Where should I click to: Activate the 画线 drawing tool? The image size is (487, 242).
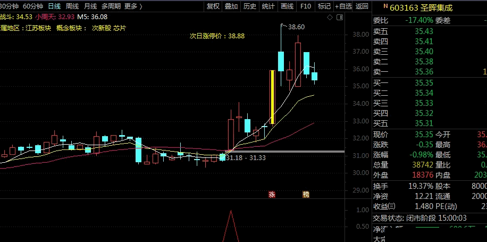pos(287,6)
